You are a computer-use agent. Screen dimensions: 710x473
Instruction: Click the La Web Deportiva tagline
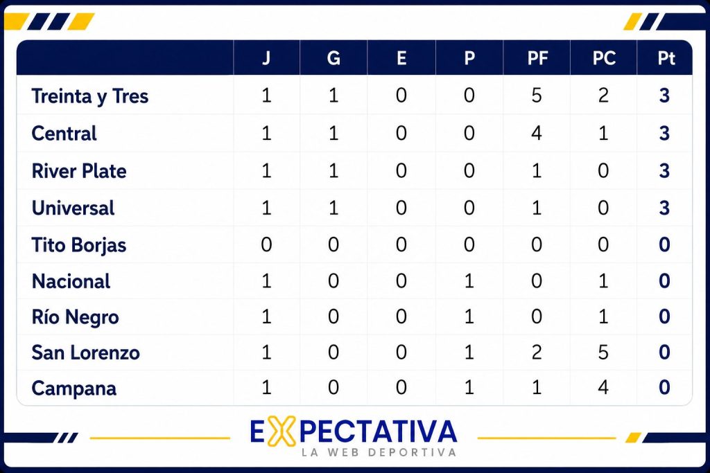tap(379, 452)
